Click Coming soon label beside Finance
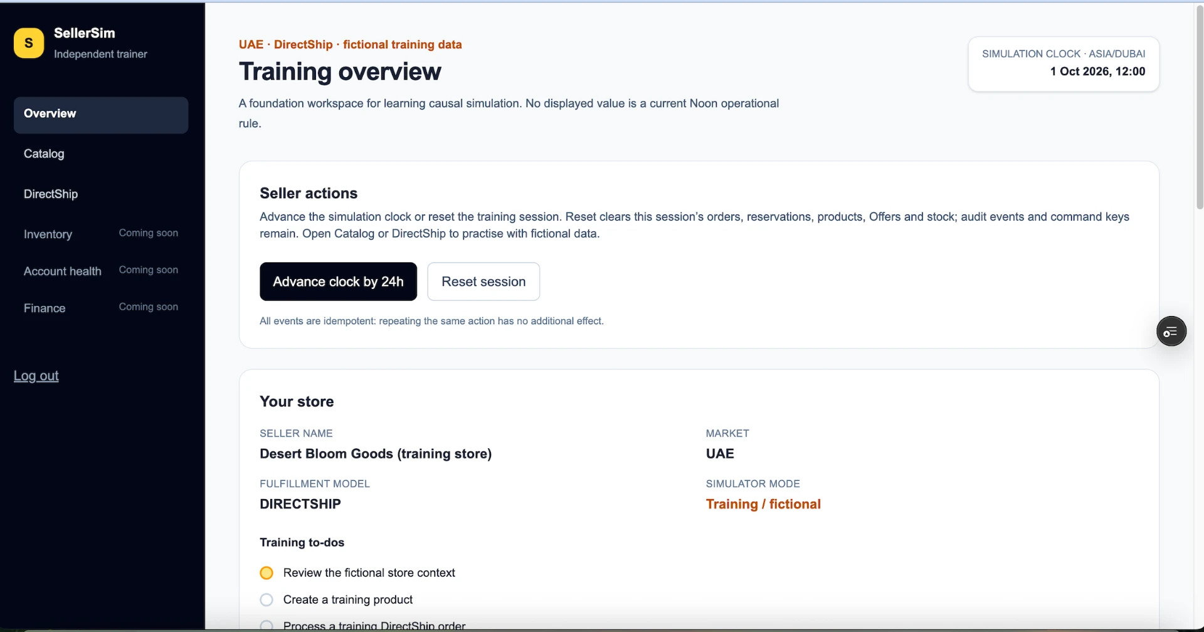The width and height of the screenshot is (1204, 632). [x=149, y=307]
